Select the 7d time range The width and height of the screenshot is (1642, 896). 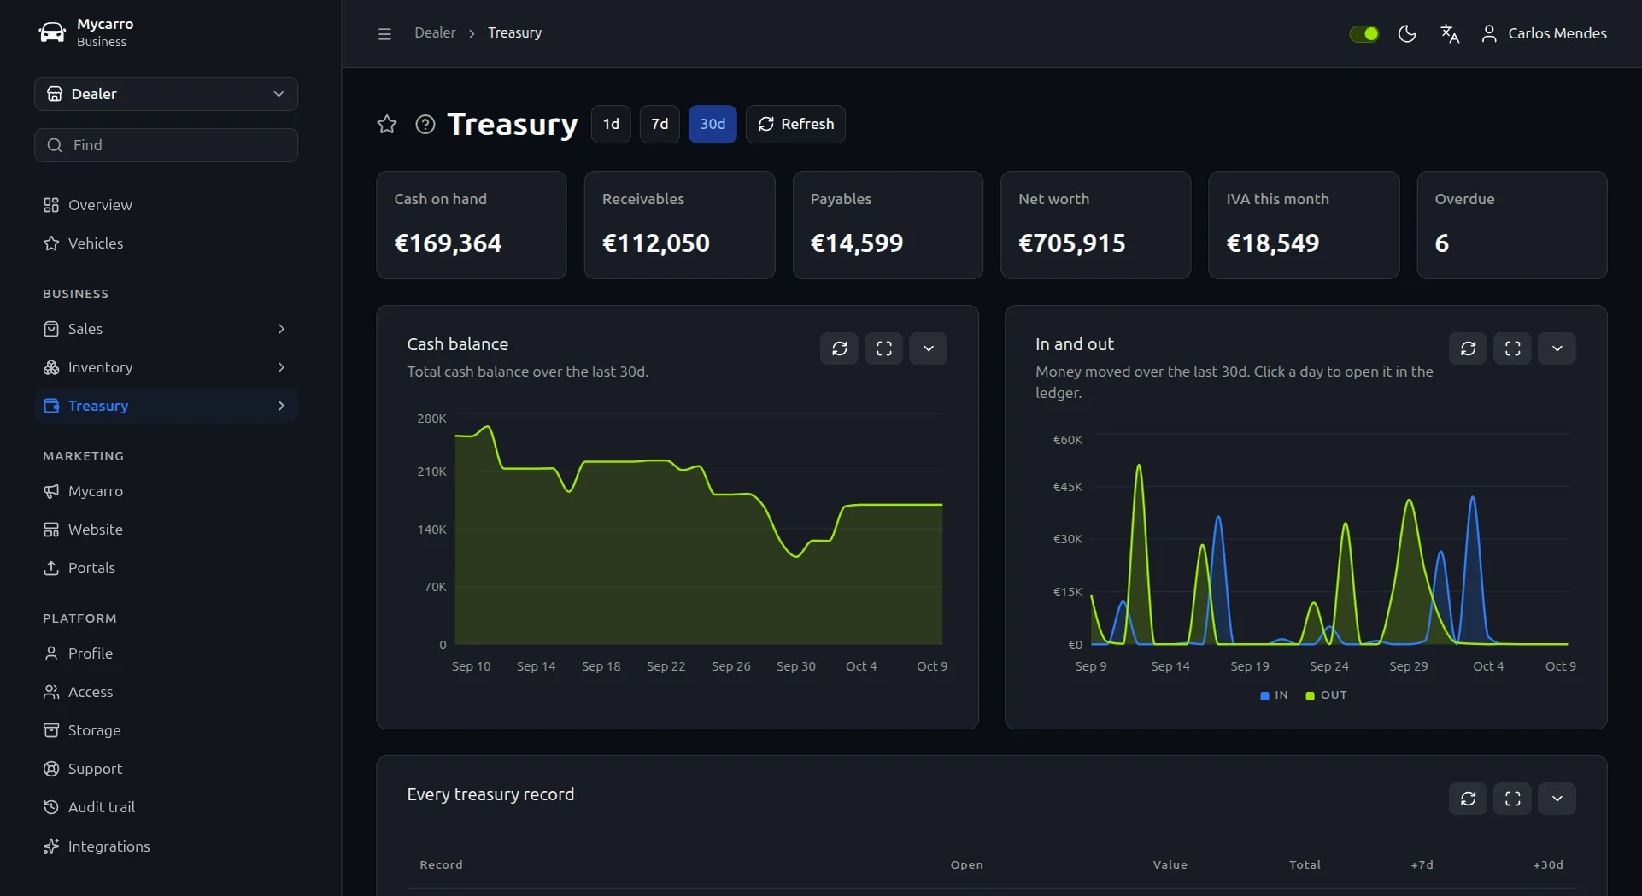(x=660, y=125)
